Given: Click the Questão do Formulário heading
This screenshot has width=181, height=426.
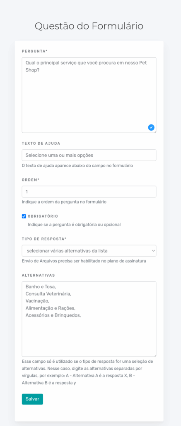Looking at the screenshot, I should tap(89, 26).
